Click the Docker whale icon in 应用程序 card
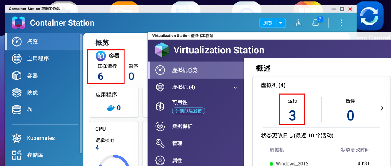Screen dimensions: 391x166 click(x=111, y=108)
